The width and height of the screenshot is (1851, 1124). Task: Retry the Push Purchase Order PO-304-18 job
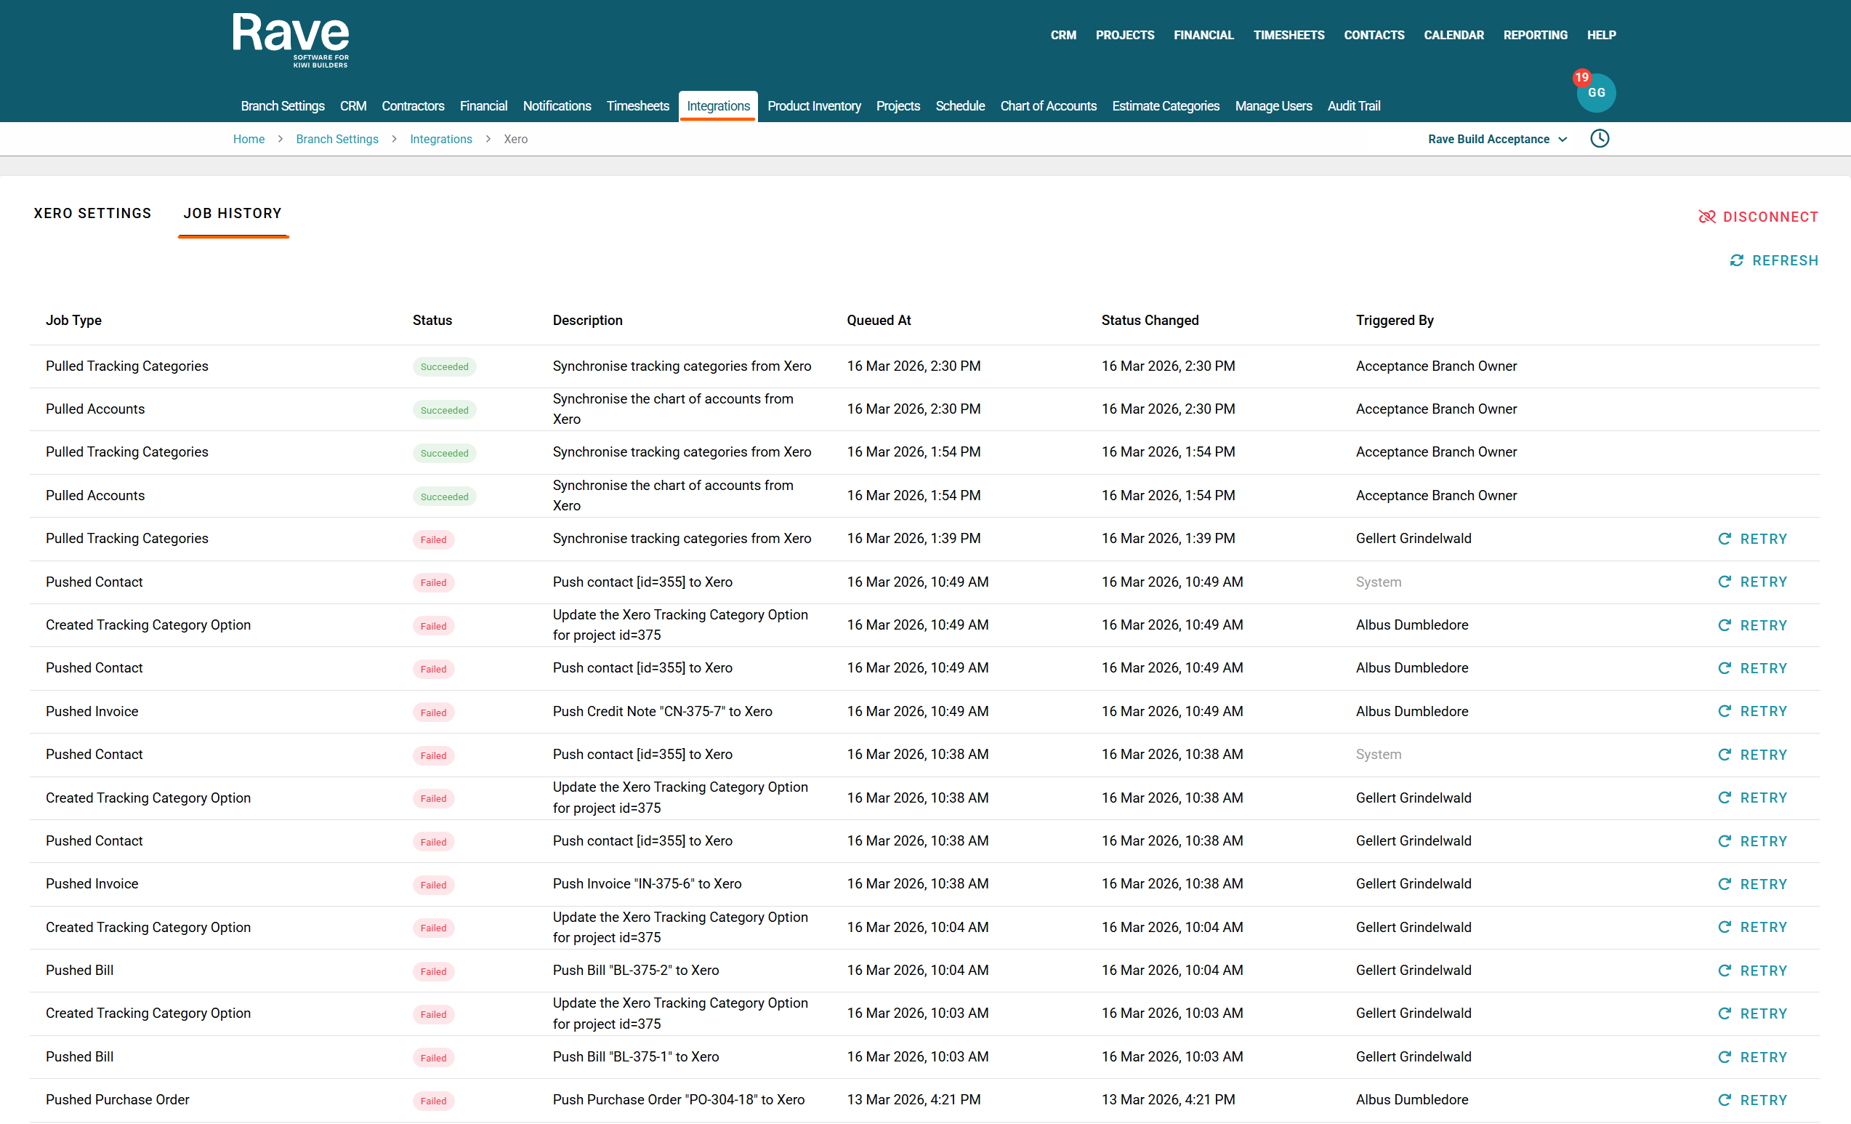[1753, 1100]
